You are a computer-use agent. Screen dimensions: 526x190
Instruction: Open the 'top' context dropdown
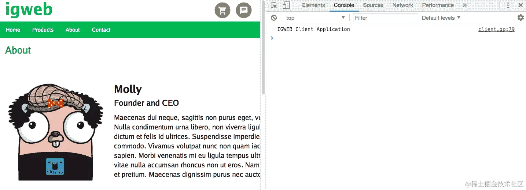[316, 18]
